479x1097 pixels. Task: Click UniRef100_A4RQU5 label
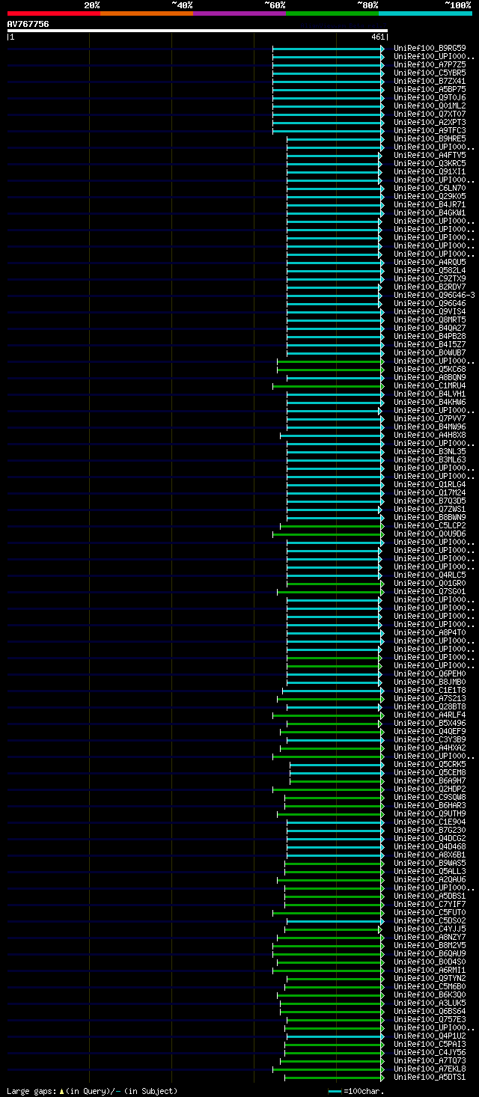pyautogui.click(x=429, y=263)
